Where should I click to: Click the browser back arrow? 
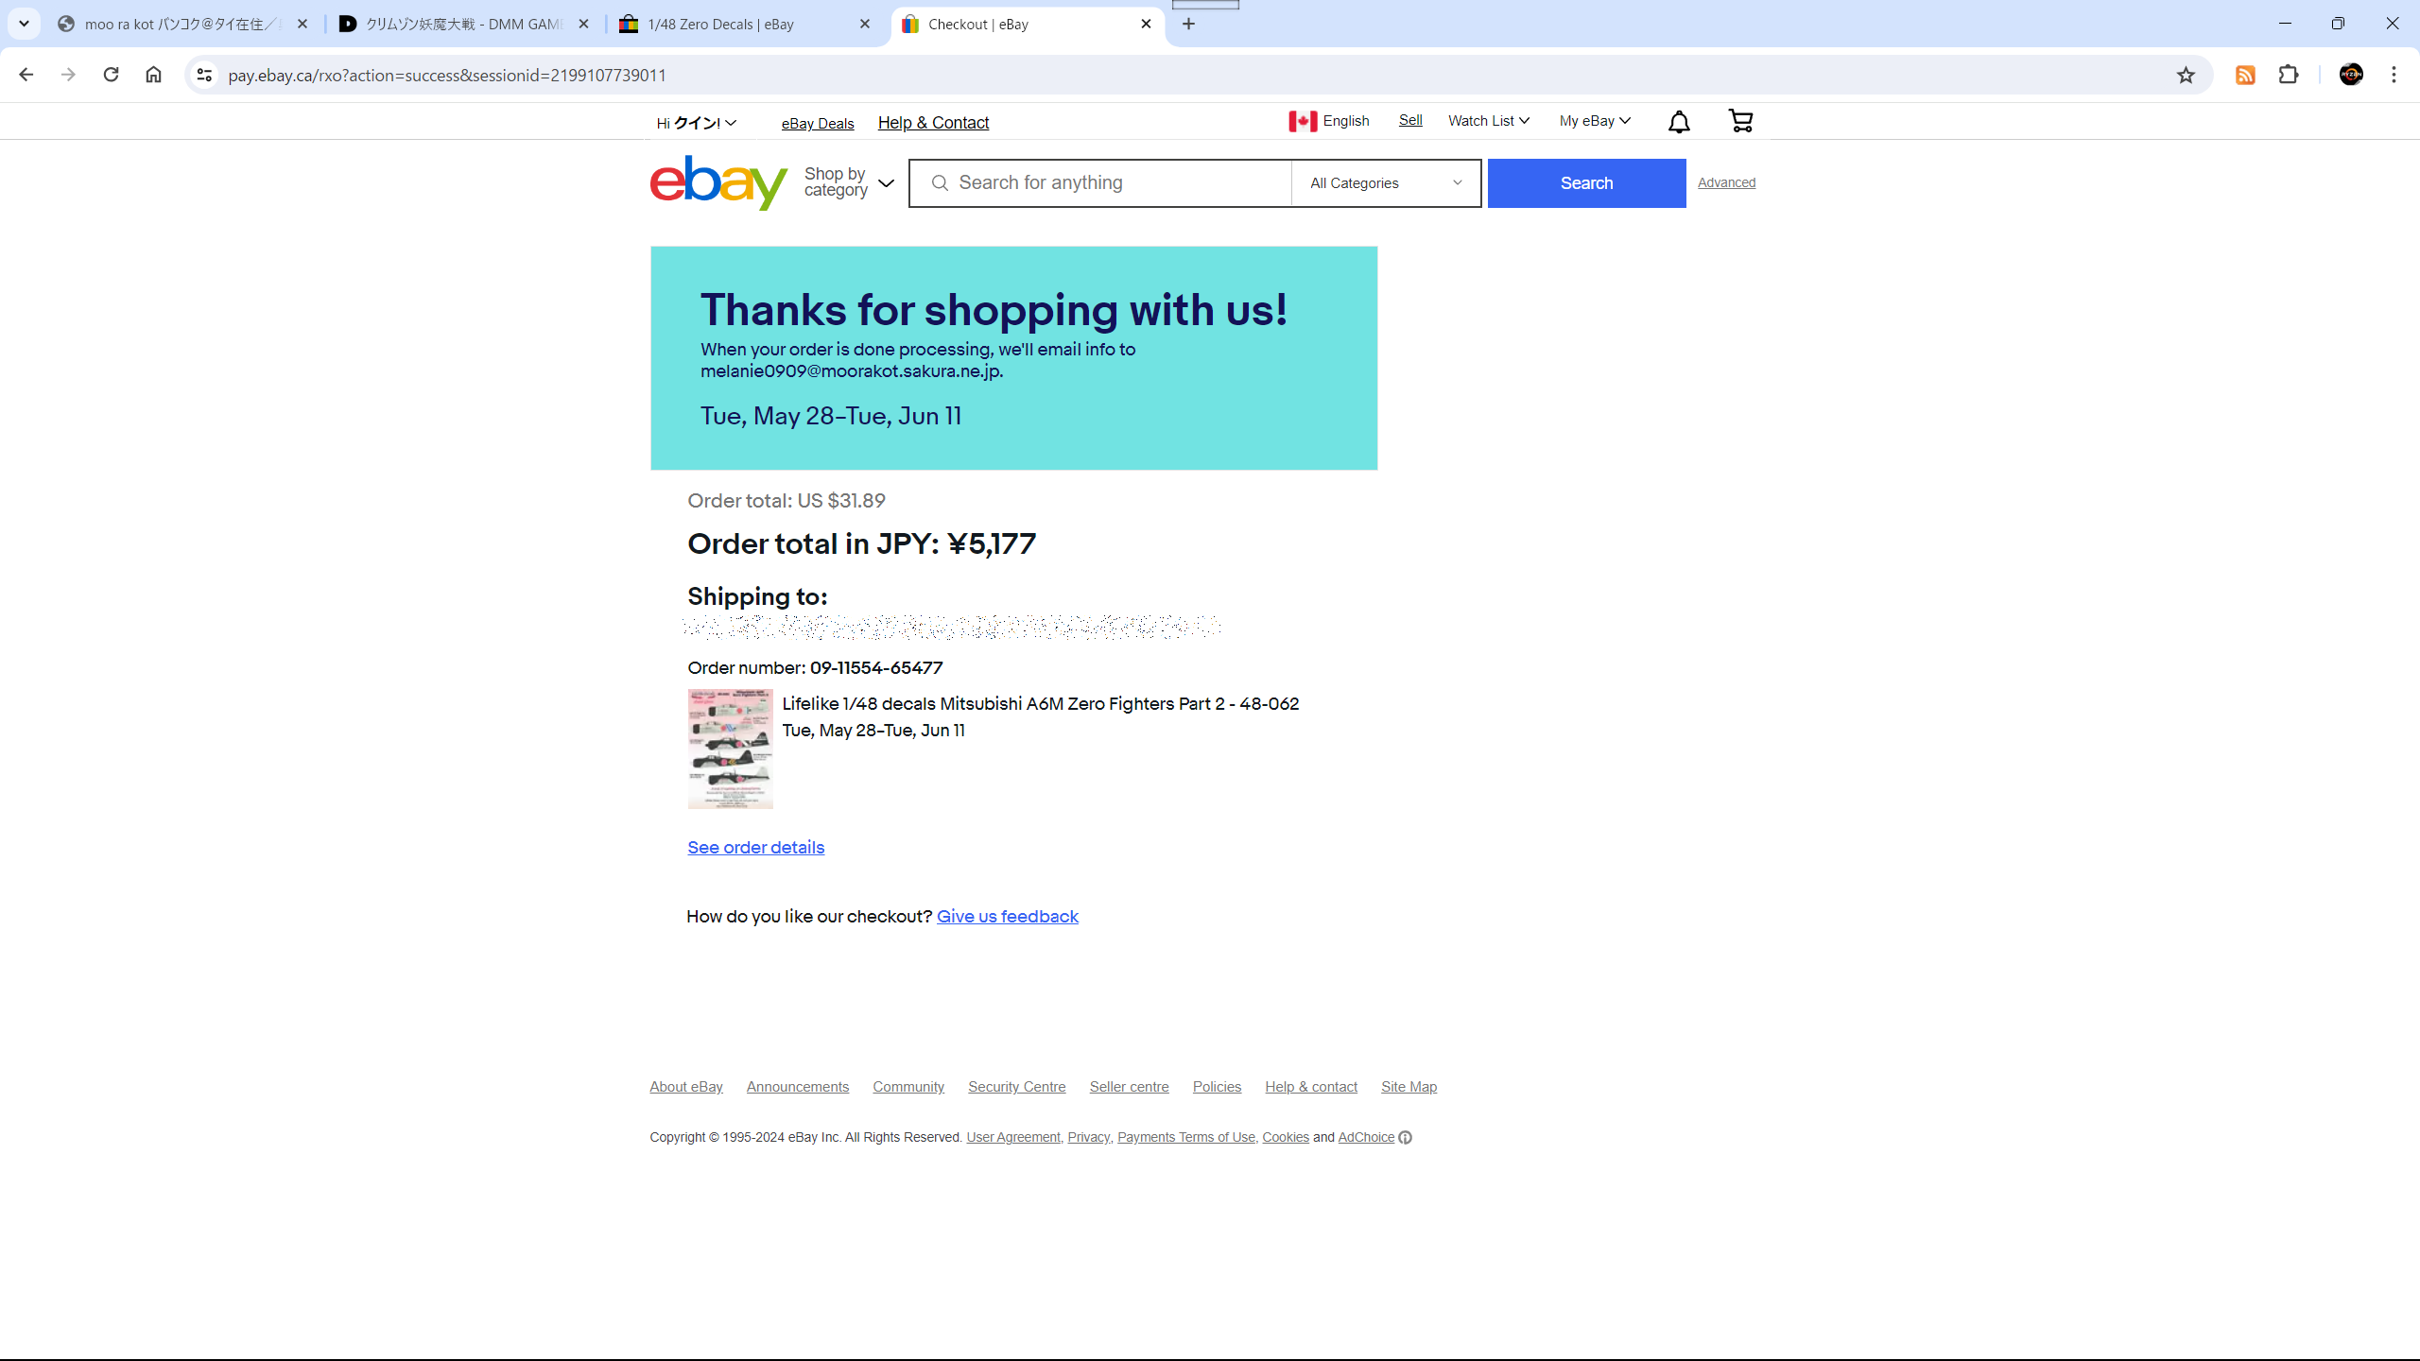[26, 75]
